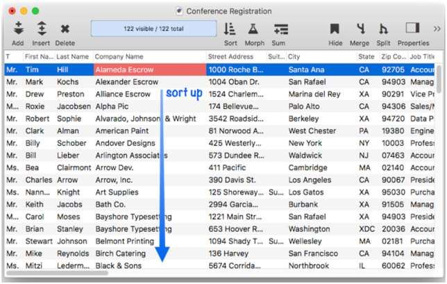Click the Waldwick city cell

305,156
